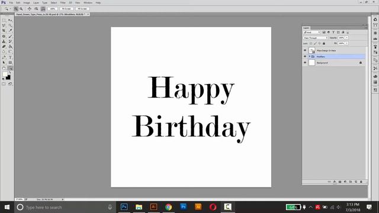Click the Add layer style fx icon

[x=335, y=182]
